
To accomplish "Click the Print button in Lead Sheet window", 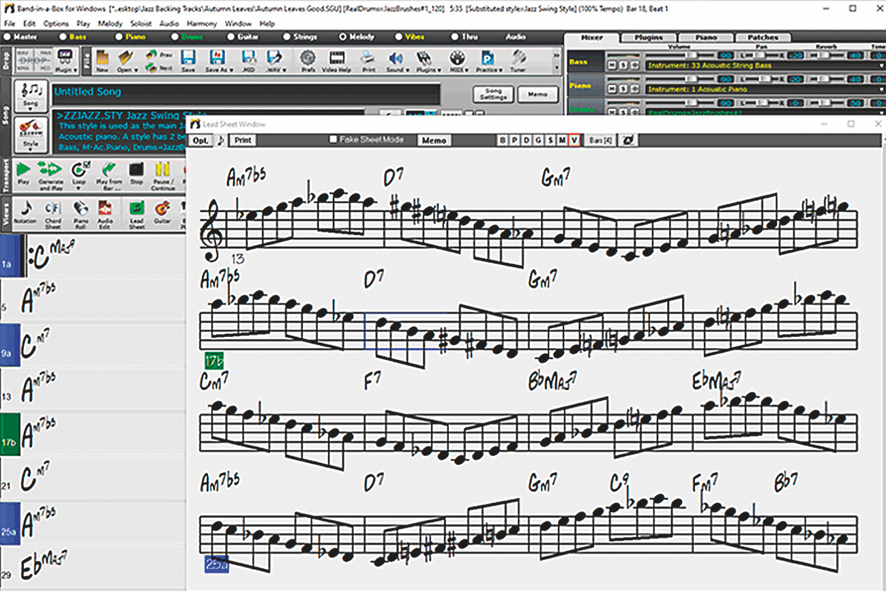I will (242, 140).
